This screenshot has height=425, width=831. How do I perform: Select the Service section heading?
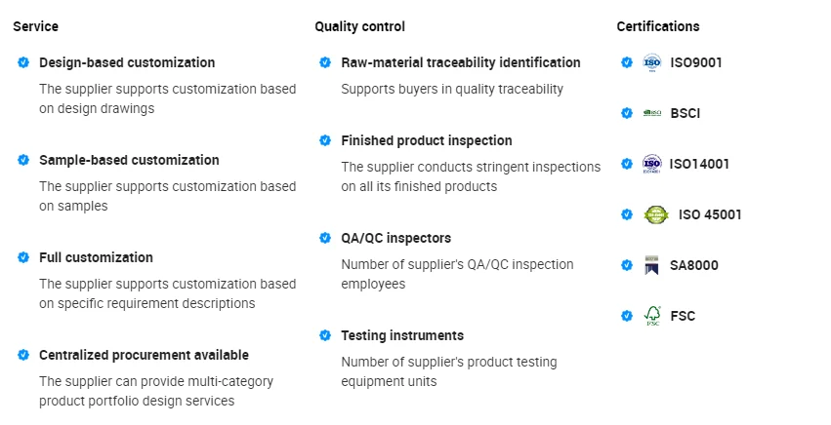coord(35,26)
